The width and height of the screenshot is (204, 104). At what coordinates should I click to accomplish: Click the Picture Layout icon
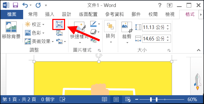(x=94, y=40)
